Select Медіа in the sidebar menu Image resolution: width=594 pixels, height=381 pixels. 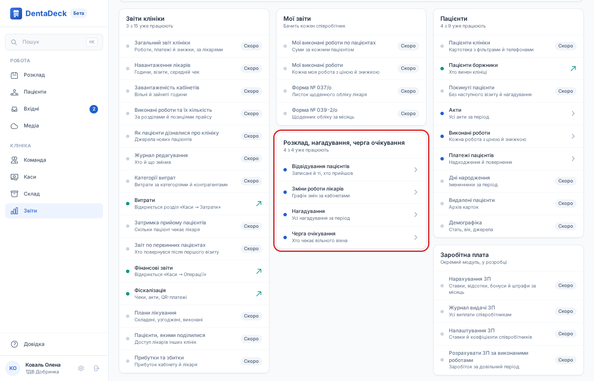coord(54,126)
